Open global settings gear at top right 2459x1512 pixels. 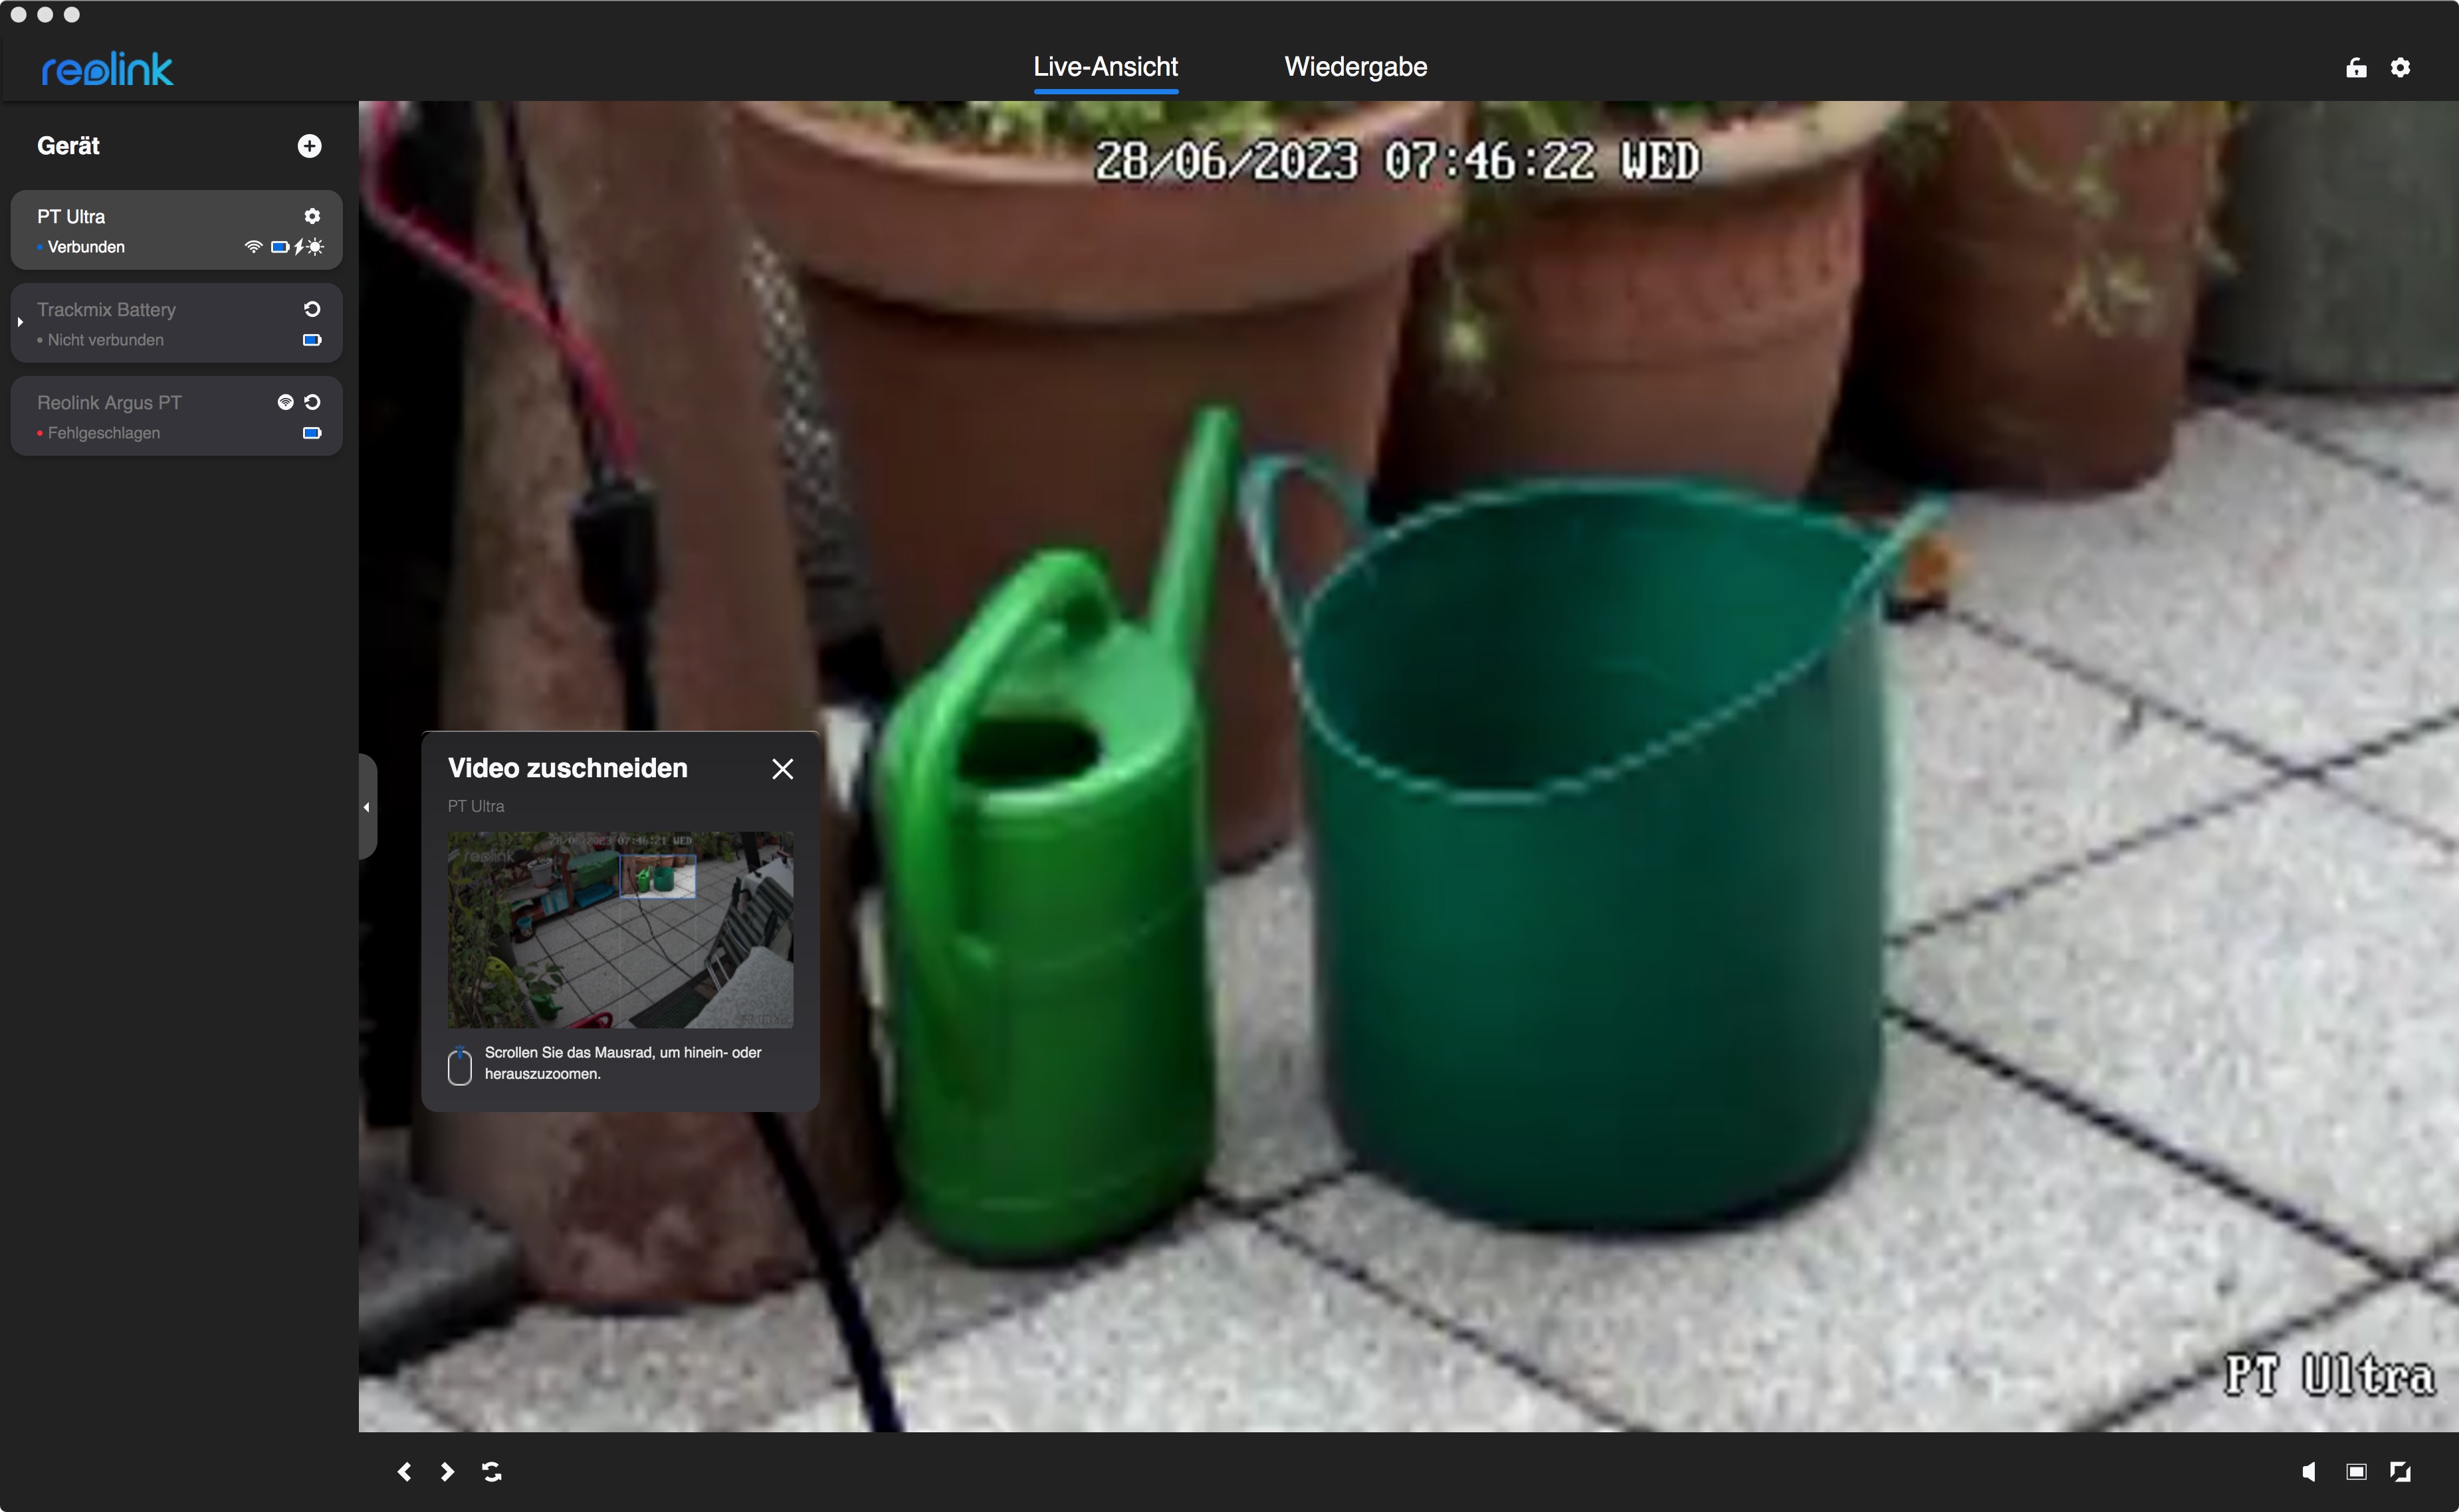pyautogui.click(x=2400, y=67)
